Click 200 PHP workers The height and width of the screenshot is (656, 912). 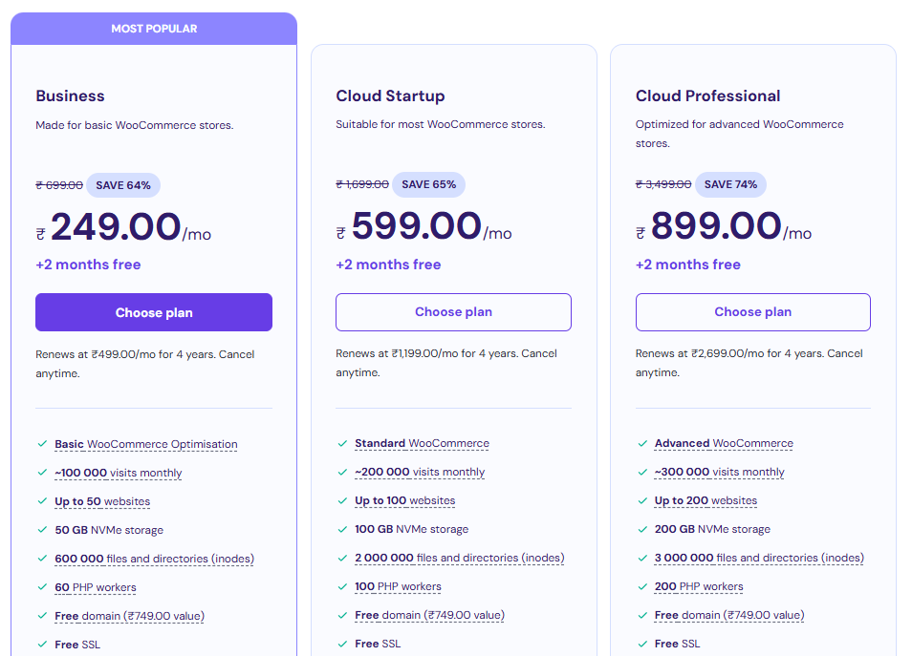pyautogui.click(x=699, y=586)
